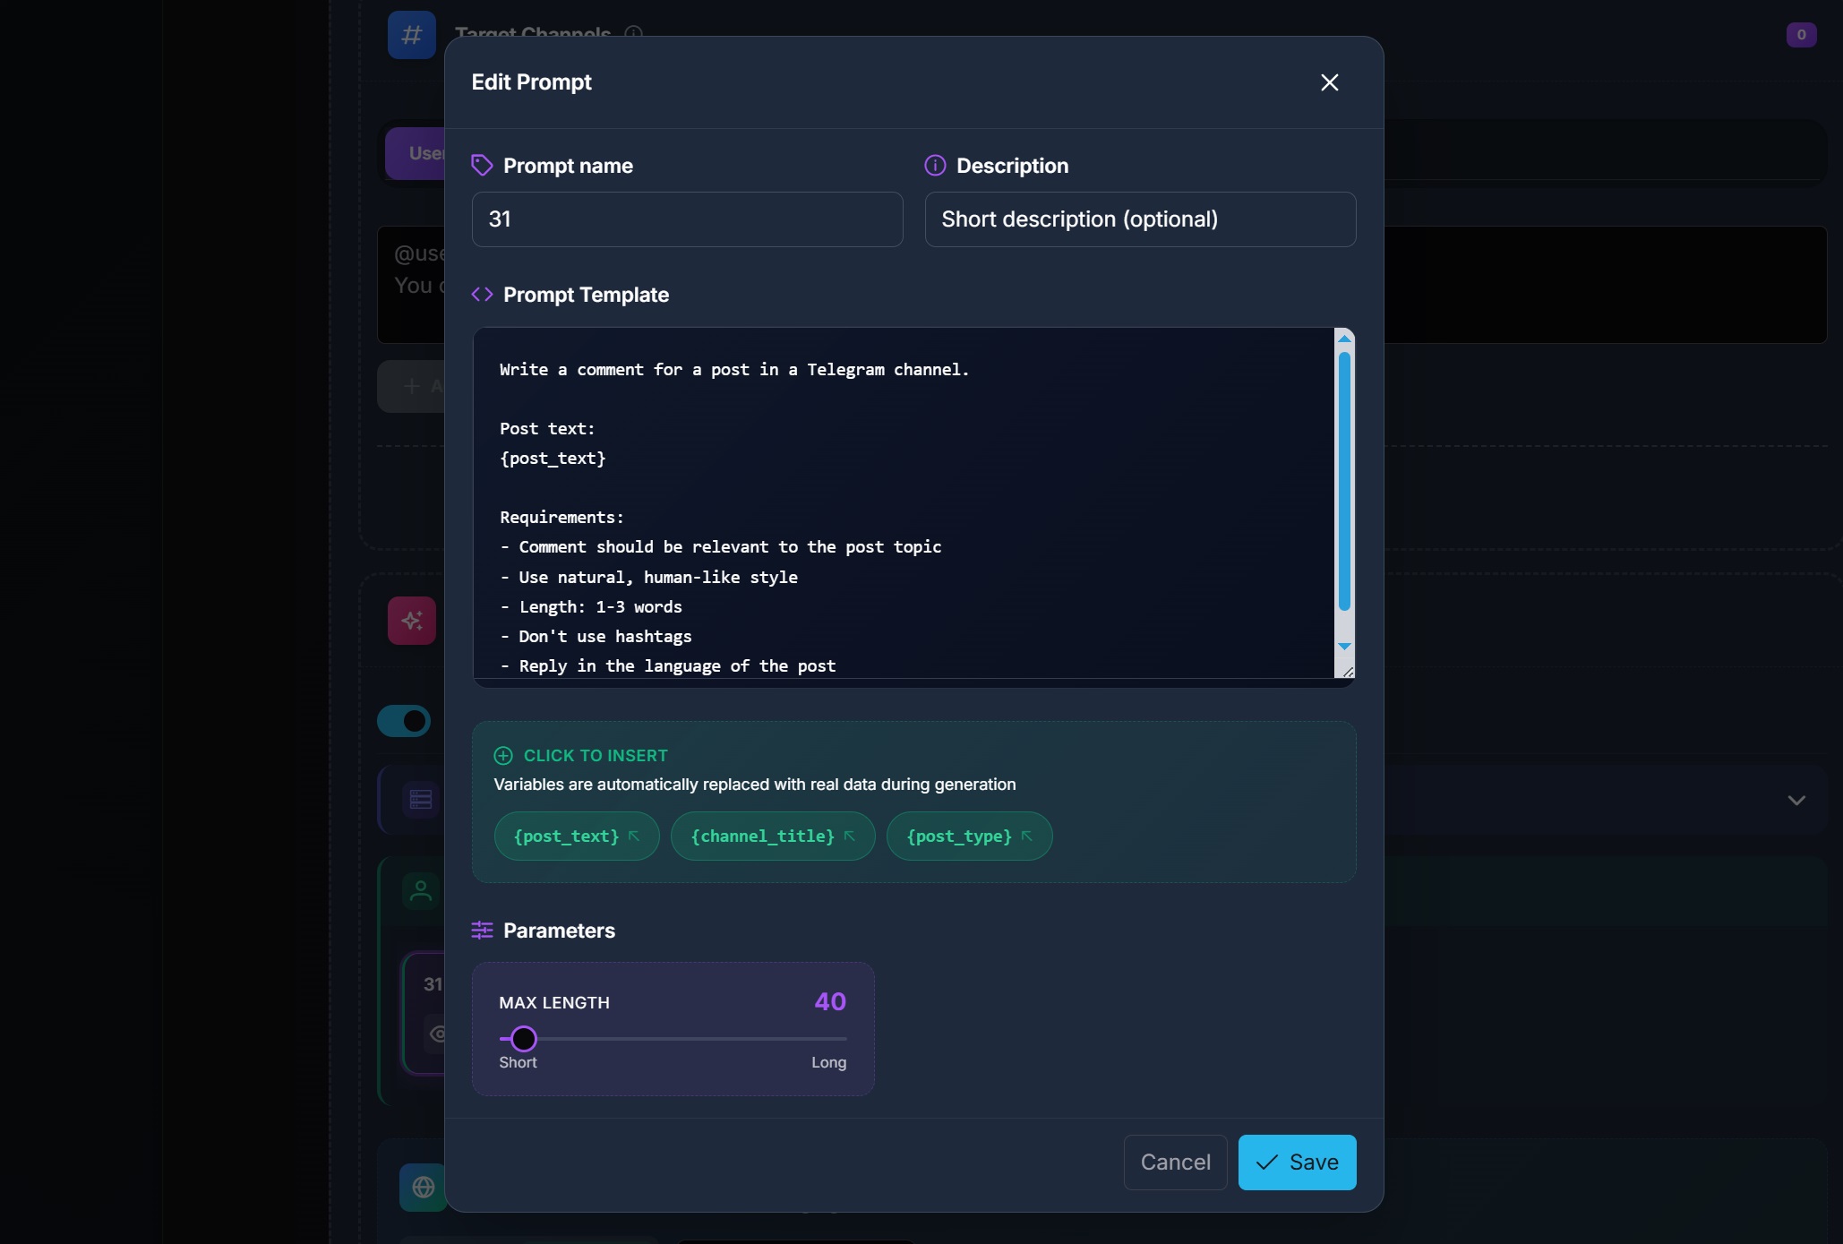
Task: Toggle the blue switch in the background page
Action: click(404, 721)
